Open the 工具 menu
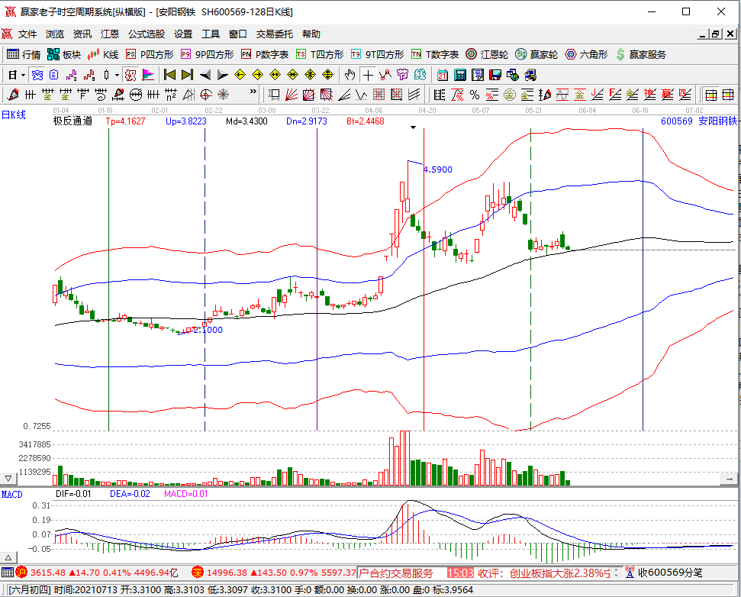Viewport: 741px width, 597px height. click(x=211, y=34)
